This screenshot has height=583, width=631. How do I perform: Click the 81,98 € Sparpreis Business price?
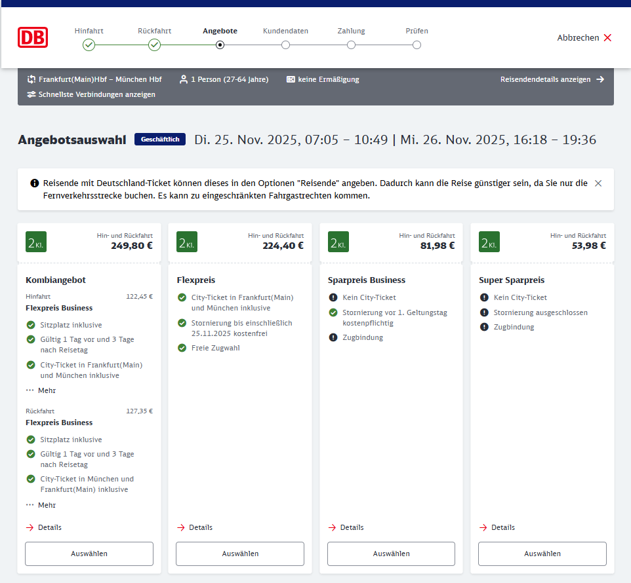tap(438, 246)
